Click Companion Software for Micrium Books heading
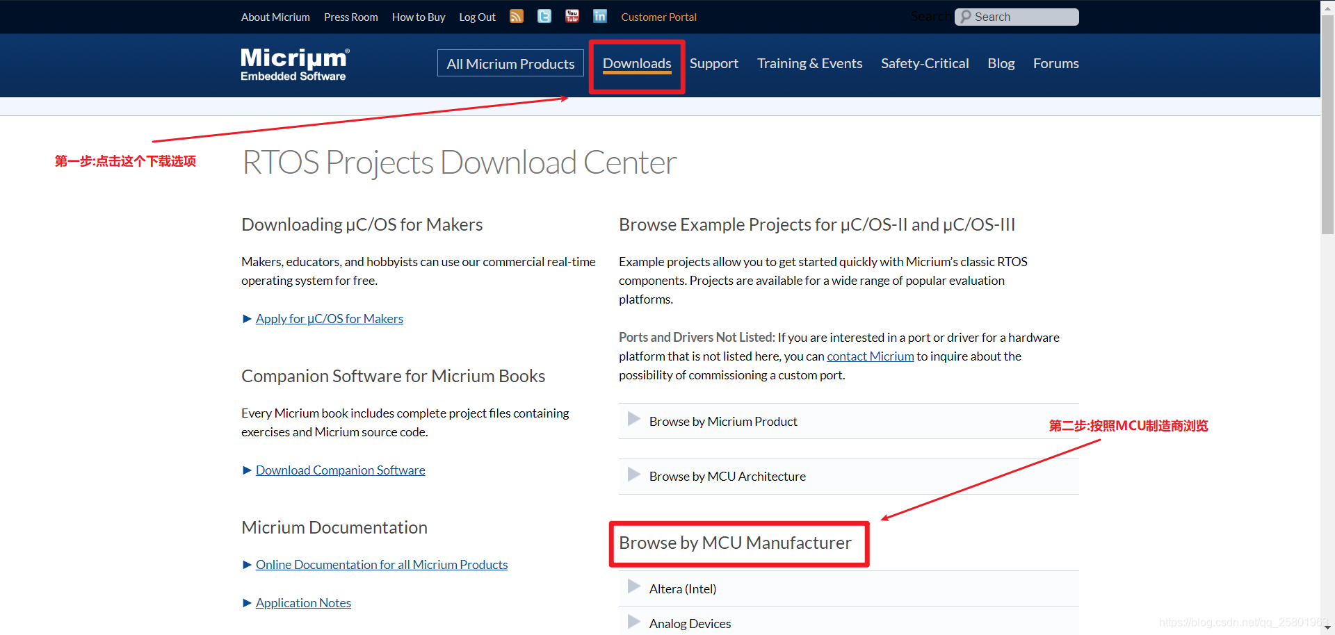This screenshot has height=635, width=1335. click(x=393, y=376)
